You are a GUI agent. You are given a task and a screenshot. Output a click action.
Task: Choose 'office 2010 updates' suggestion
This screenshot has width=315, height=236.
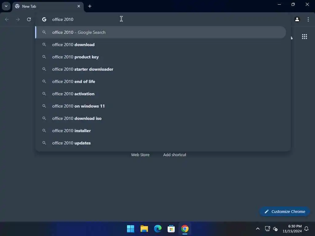tap(161, 143)
